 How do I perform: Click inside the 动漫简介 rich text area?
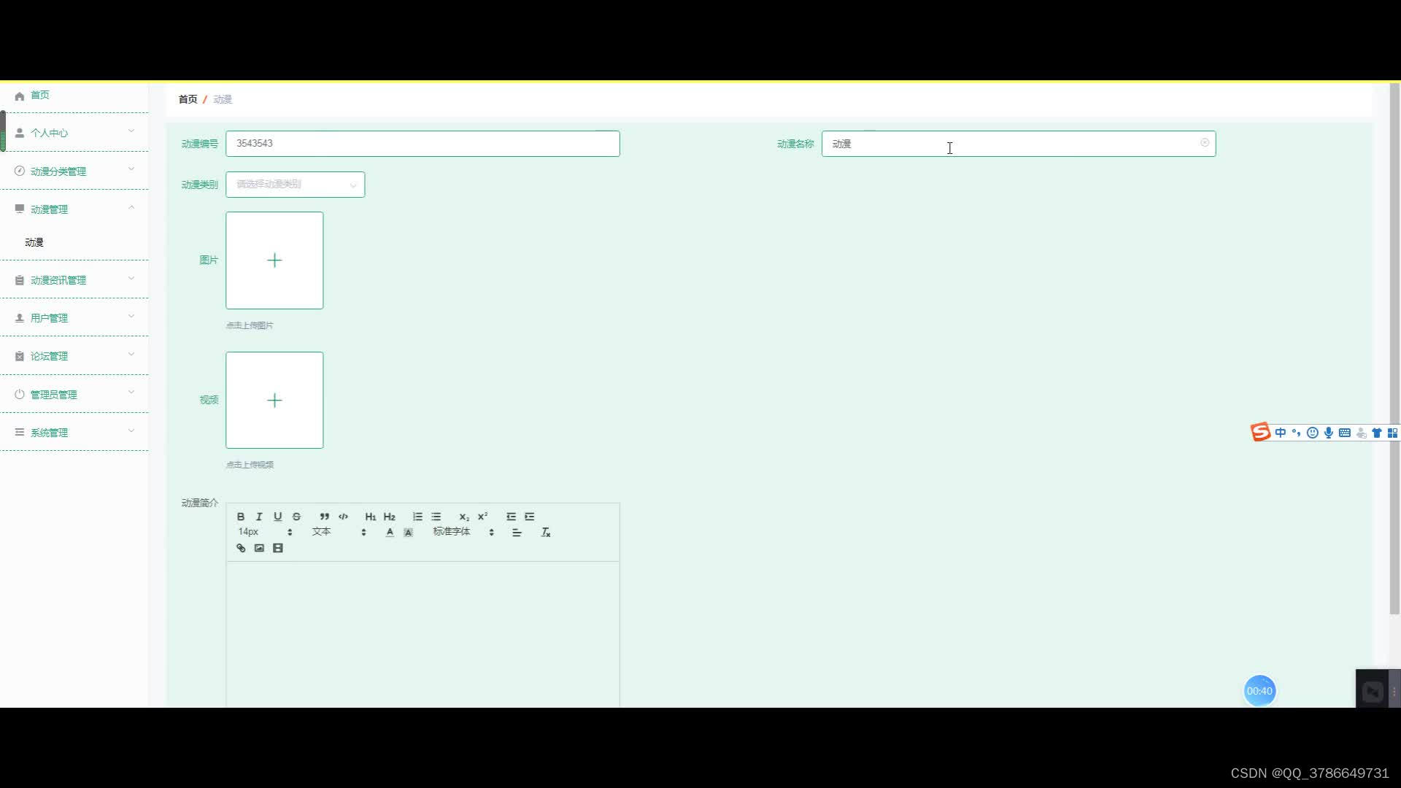coord(423,633)
